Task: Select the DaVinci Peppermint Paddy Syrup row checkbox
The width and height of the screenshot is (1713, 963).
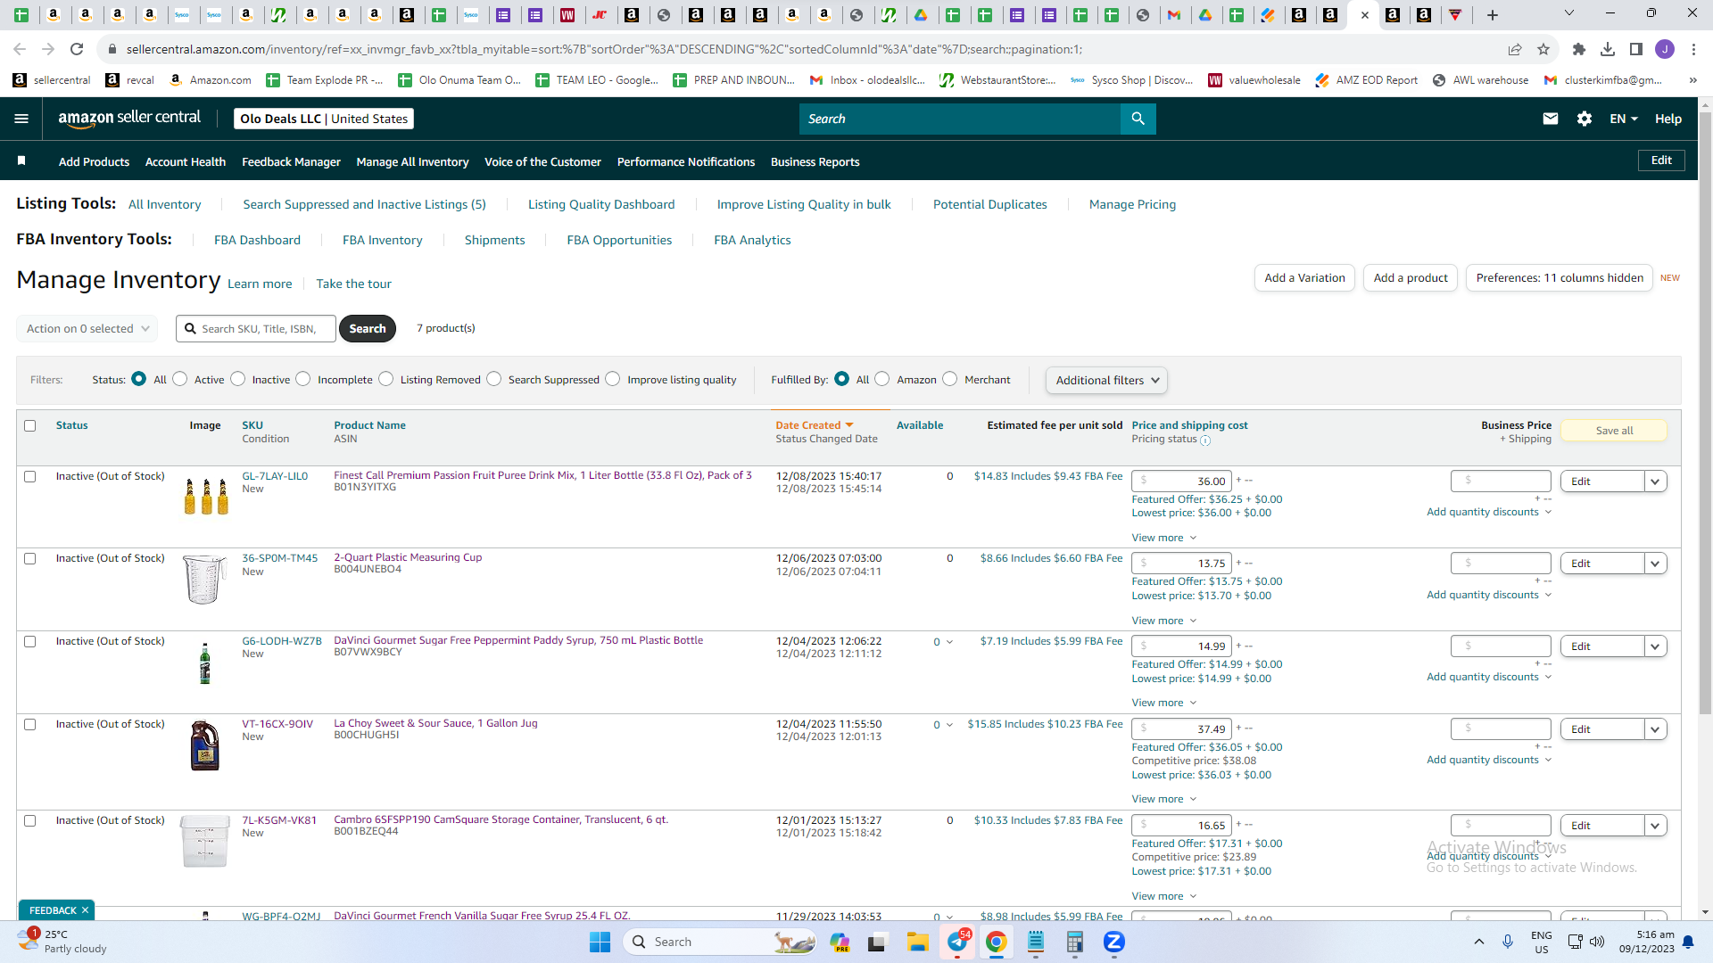Action: pyautogui.click(x=30, y=641)
